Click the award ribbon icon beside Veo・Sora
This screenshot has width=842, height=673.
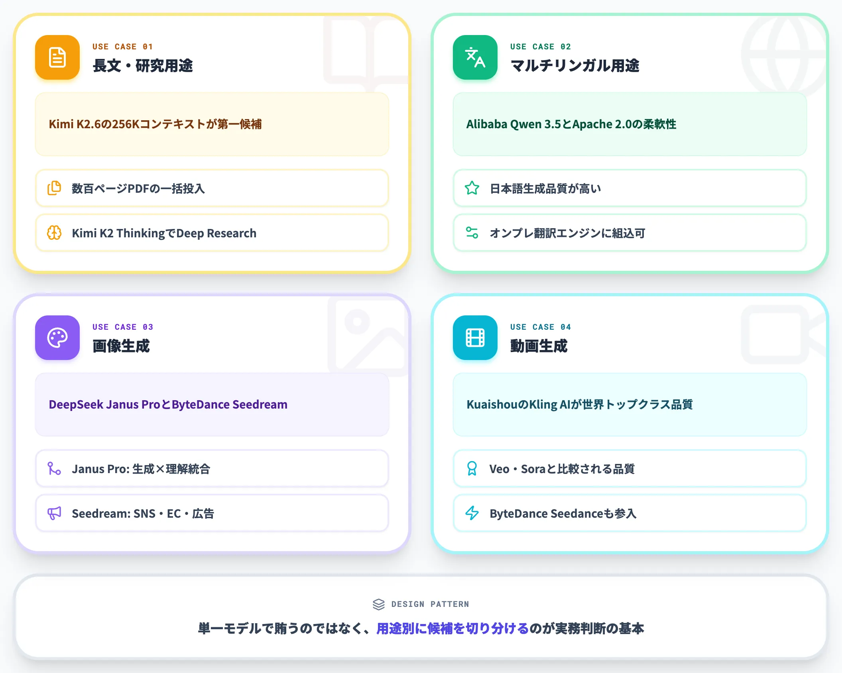click(472, 468)
